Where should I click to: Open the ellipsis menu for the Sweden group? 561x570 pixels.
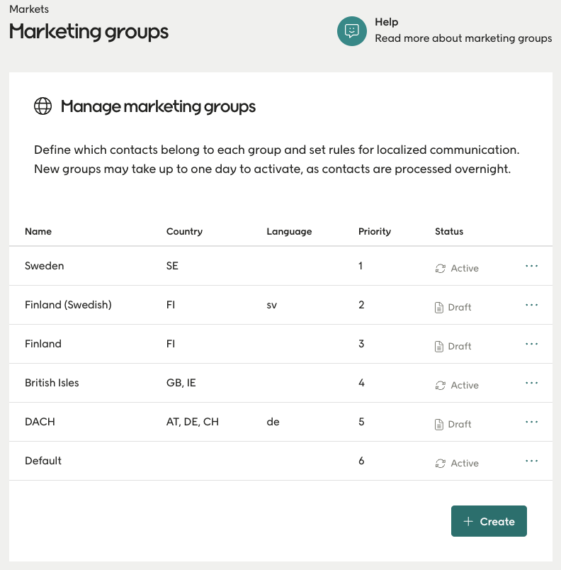(531, 264)
